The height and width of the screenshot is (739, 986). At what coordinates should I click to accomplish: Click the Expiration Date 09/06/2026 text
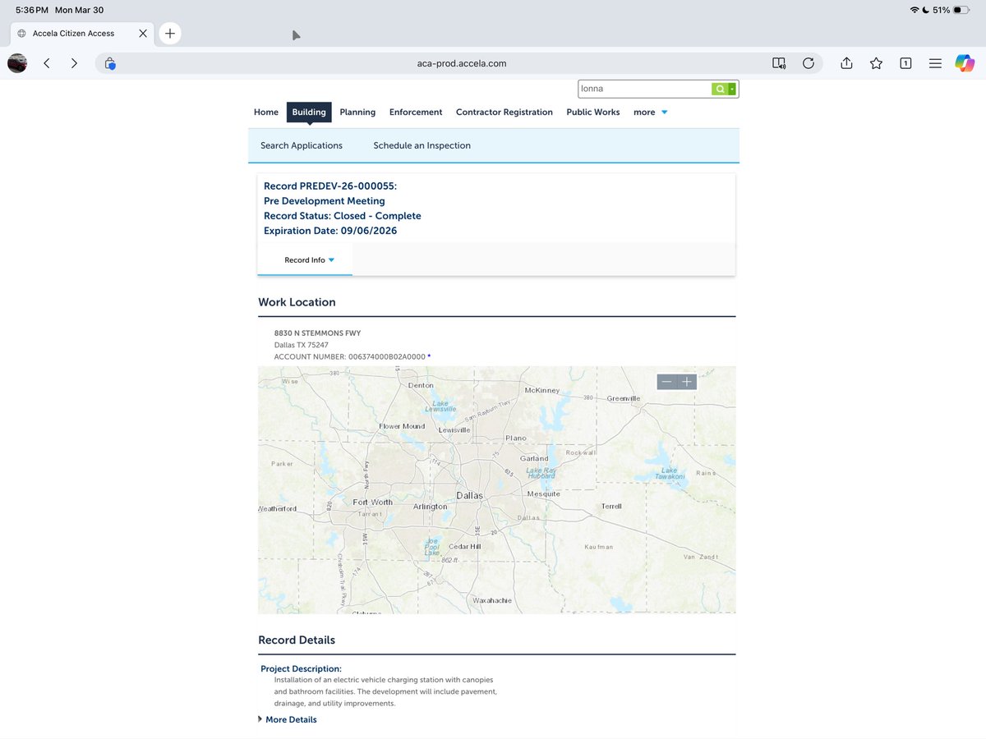coord(330,231)
